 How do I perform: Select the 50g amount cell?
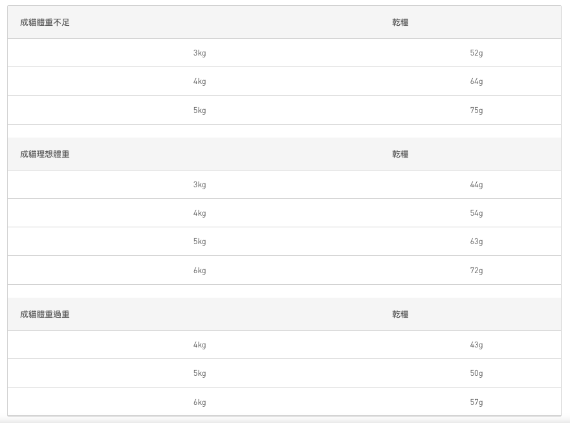tap(476, 373)
